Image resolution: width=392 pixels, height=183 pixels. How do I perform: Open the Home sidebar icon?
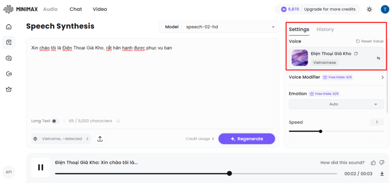9,27
